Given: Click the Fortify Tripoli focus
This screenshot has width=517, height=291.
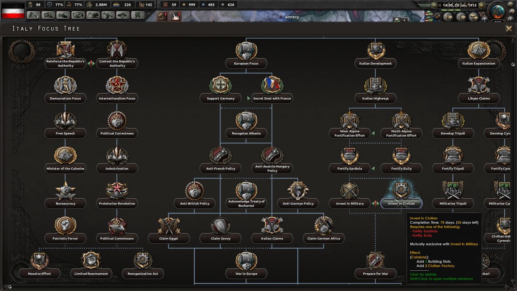Looking at the screenshot, I should (x=453, y=160).
